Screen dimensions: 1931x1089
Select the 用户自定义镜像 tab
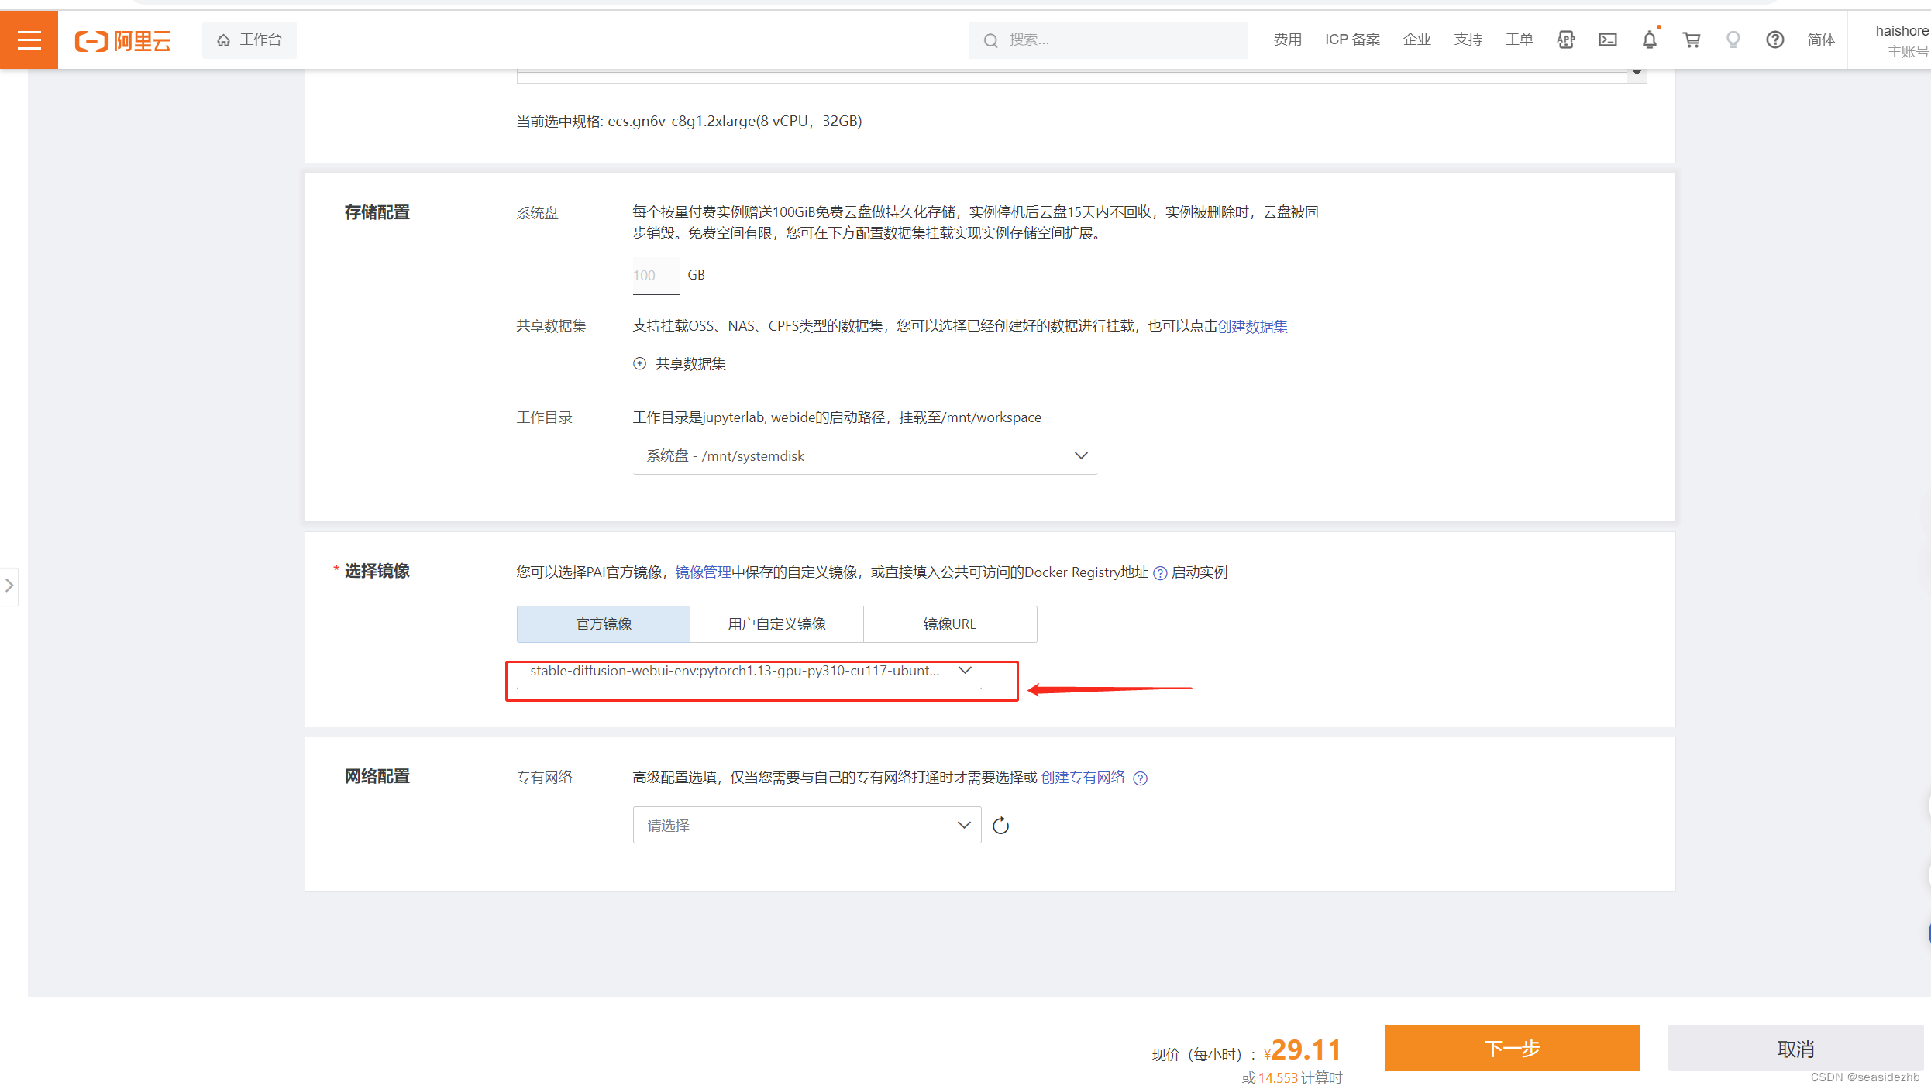(777, 624)
